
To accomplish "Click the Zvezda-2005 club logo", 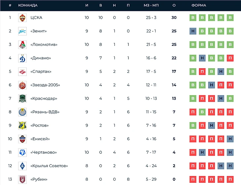I will coord(22,85).
